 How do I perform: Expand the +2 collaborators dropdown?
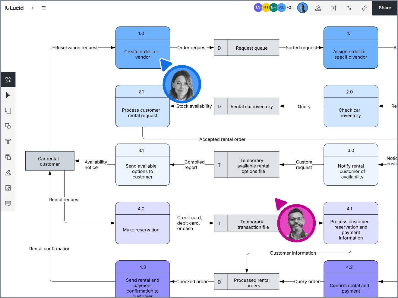[290, 8]
